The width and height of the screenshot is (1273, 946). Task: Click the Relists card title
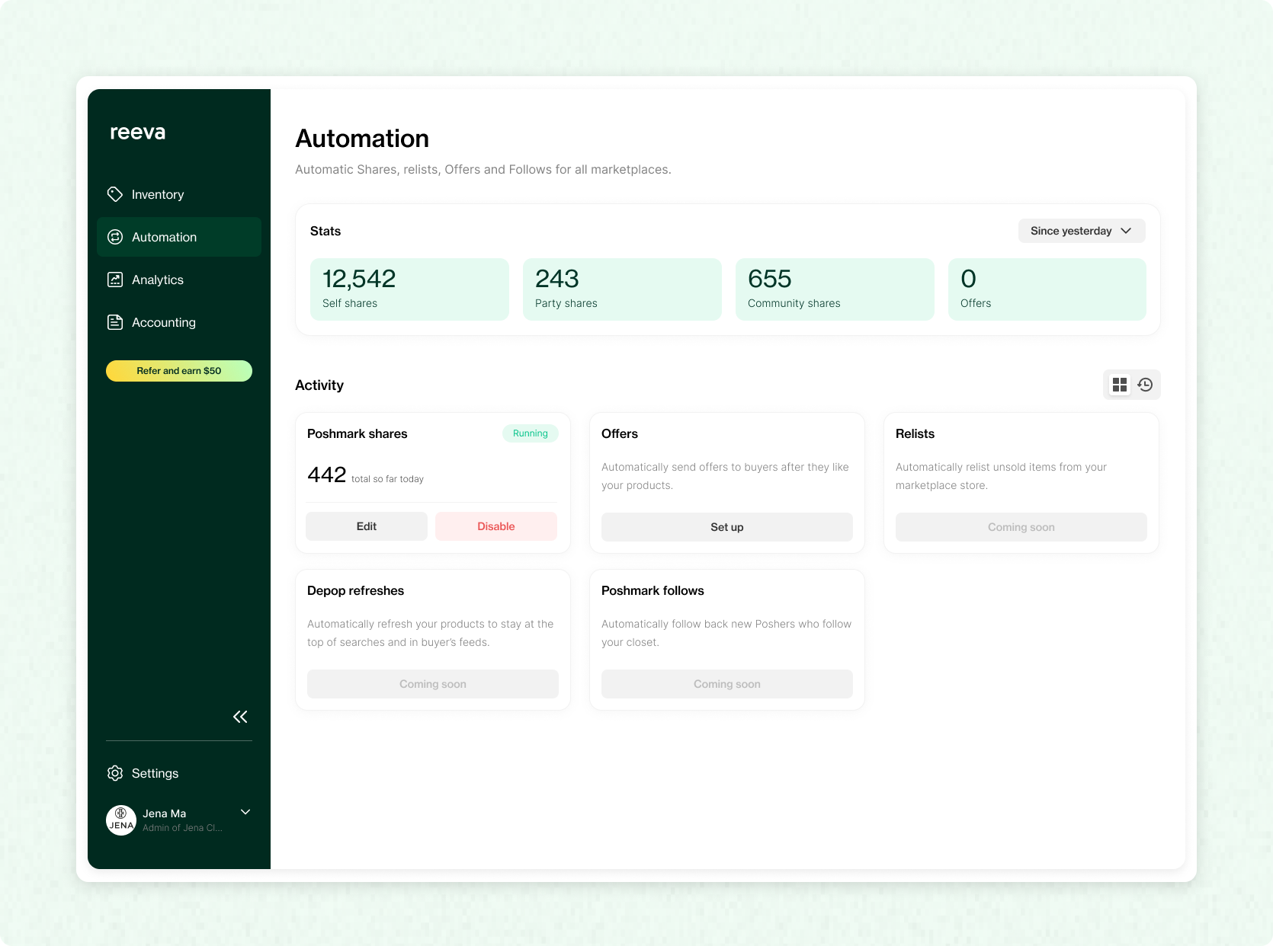click(915, 433)
